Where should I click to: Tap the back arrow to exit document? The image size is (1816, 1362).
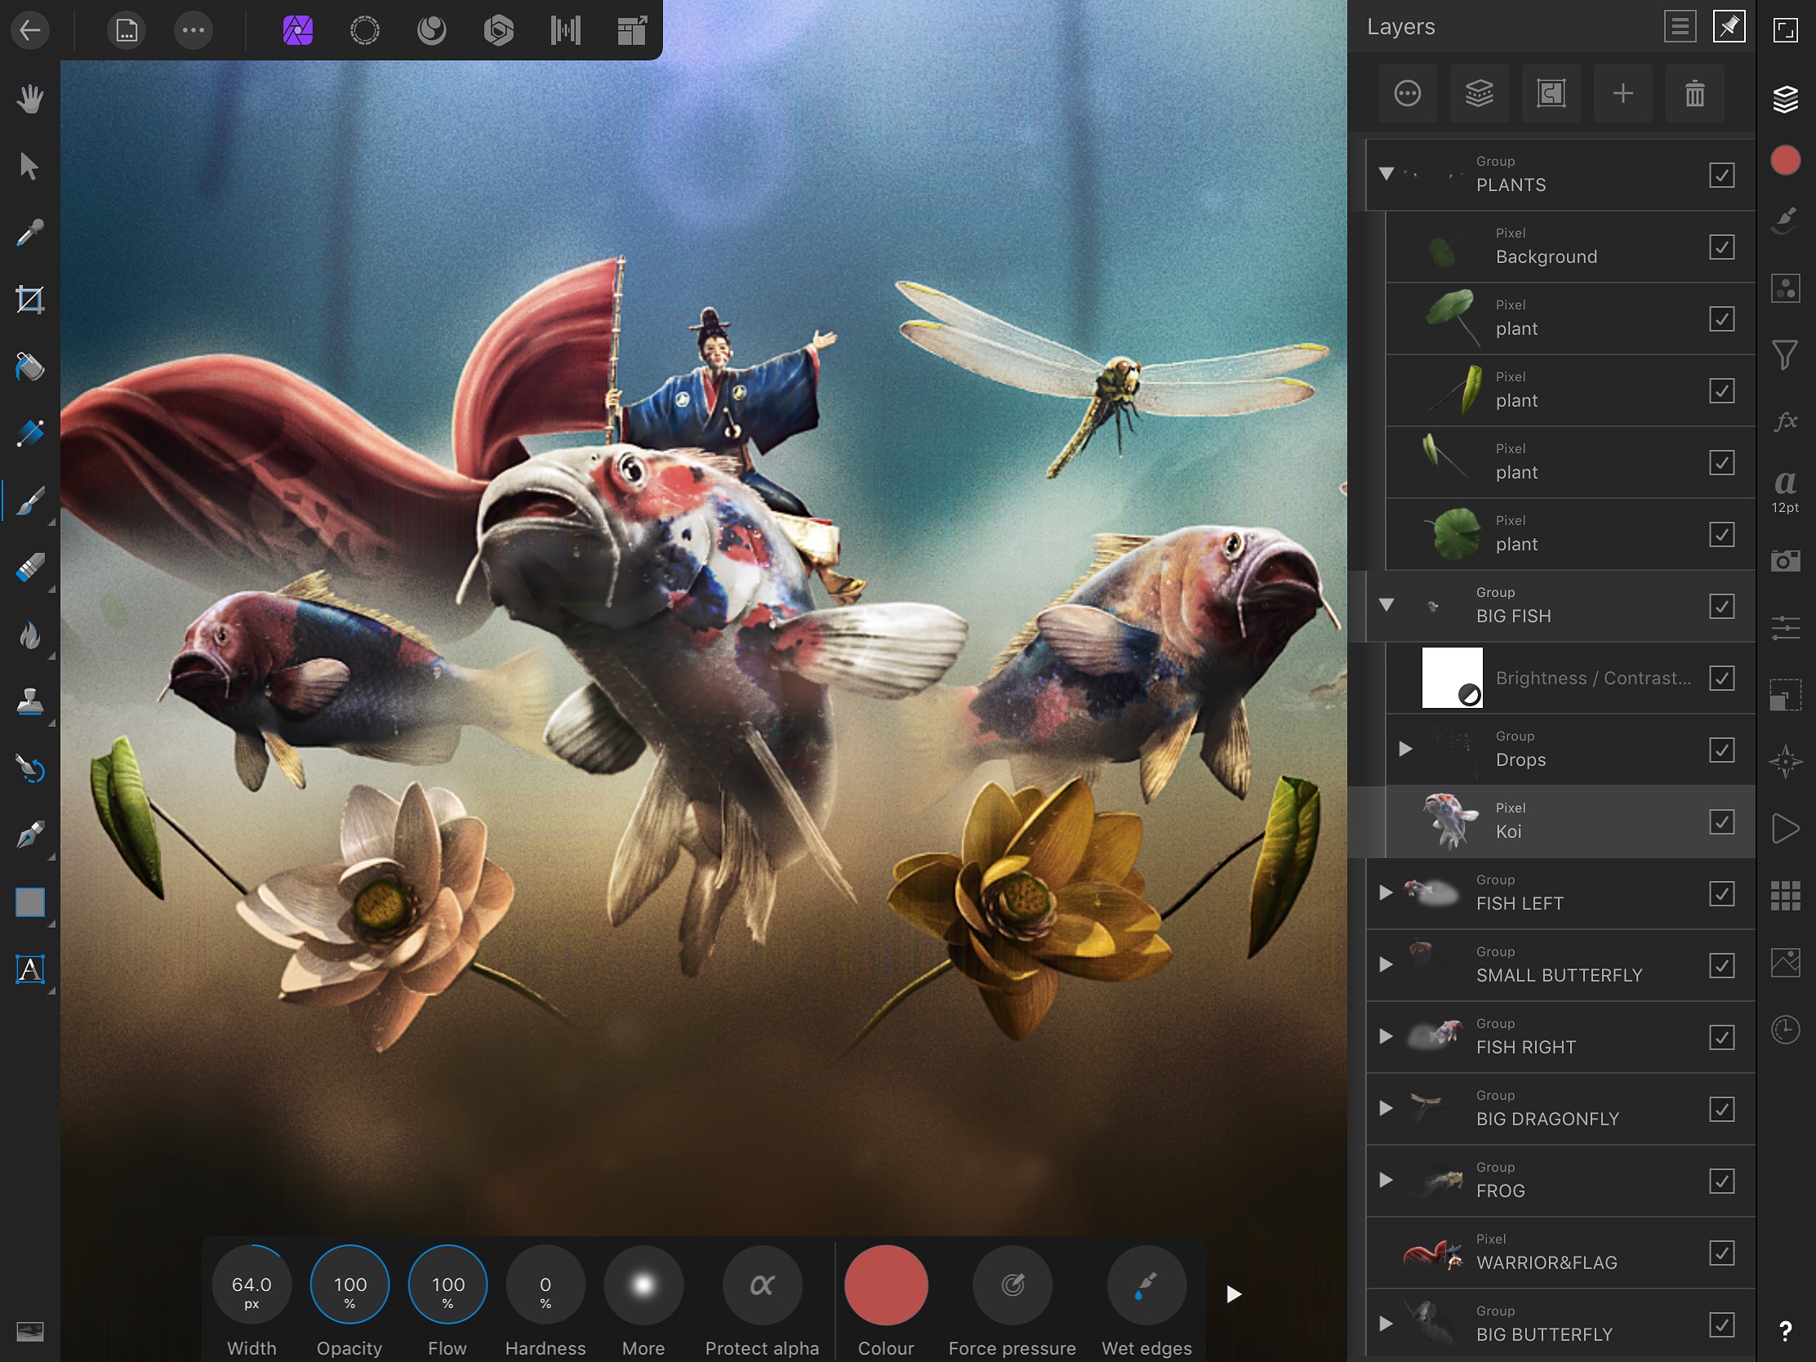(x=30, y=30)
